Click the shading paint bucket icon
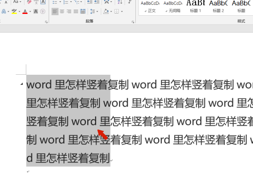 click(x=106, y=11)
